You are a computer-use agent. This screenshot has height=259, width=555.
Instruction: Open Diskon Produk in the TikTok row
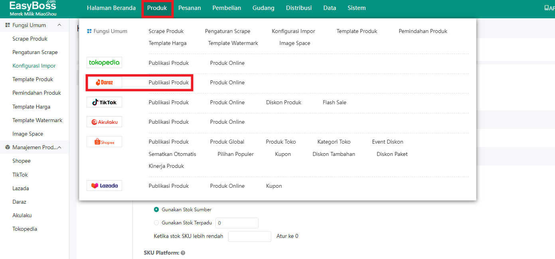284,102
